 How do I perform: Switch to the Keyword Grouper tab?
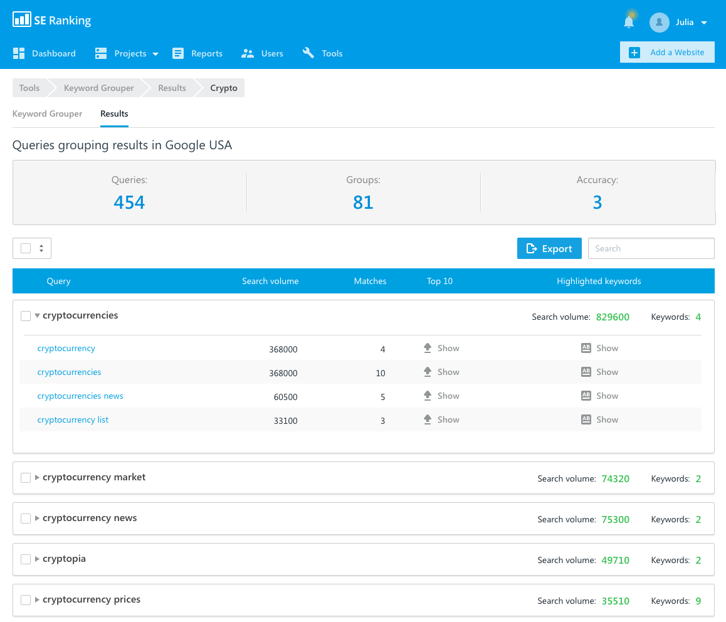click(x=48, y=113)
